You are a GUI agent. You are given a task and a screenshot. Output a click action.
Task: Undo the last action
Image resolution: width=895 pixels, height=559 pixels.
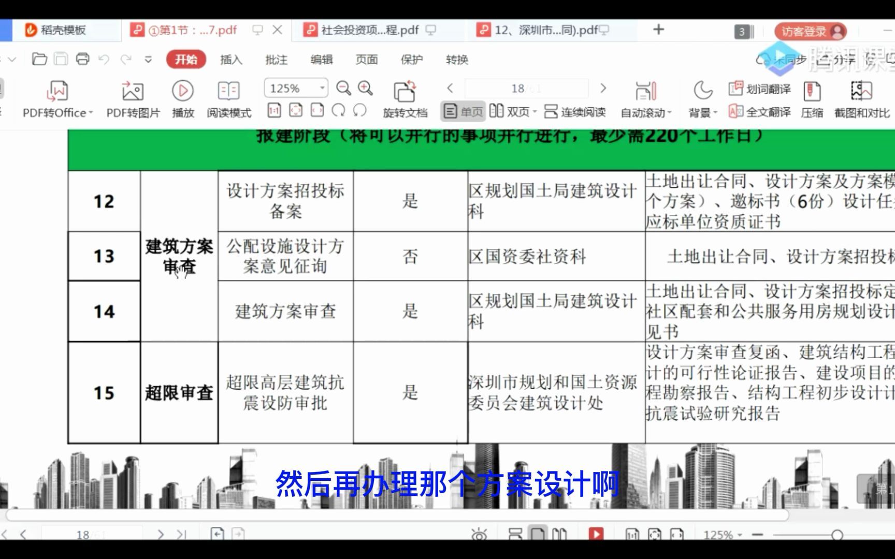pos(104,60)
